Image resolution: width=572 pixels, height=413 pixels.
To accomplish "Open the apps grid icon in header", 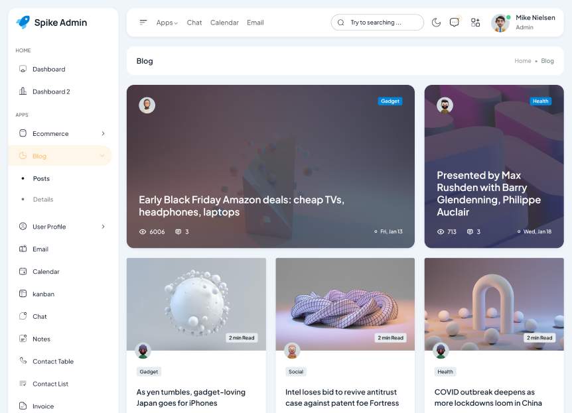I will pos(475,23).
